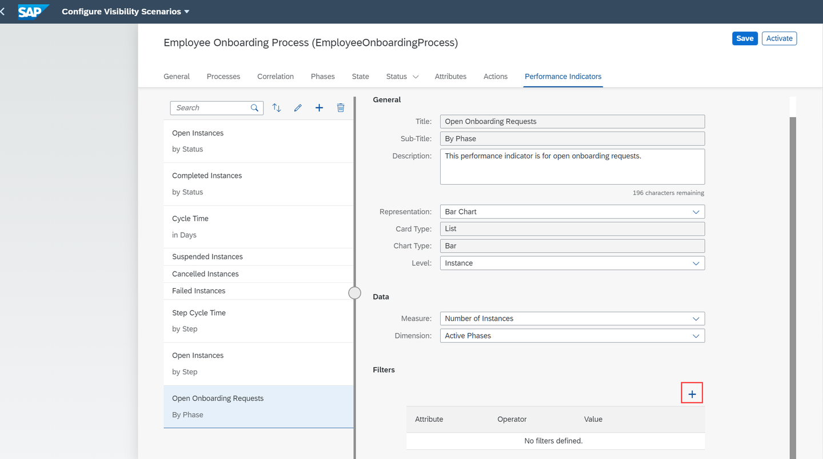The image size is (823, 459).
Task: Select Open Instances by Status indicator
Action: pos(258,141)
